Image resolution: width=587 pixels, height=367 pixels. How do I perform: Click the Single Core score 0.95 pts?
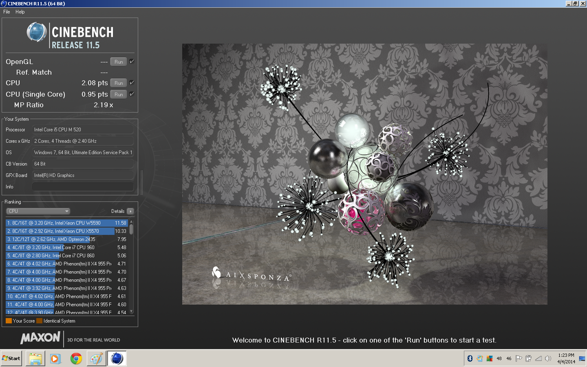click(95, 94)
